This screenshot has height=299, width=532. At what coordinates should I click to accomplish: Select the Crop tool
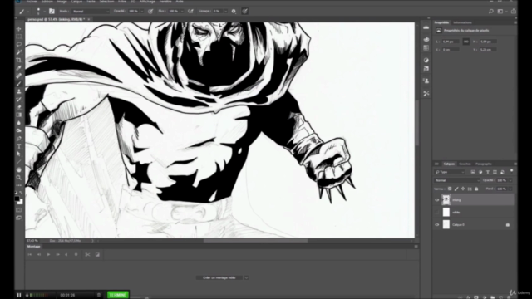[x=19, y=60]
